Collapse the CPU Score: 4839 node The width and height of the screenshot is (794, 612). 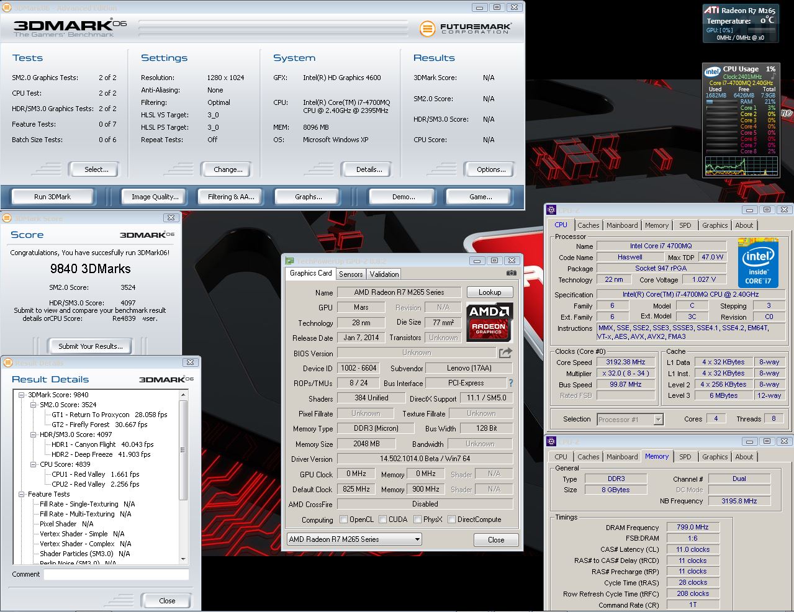point(34,464)
